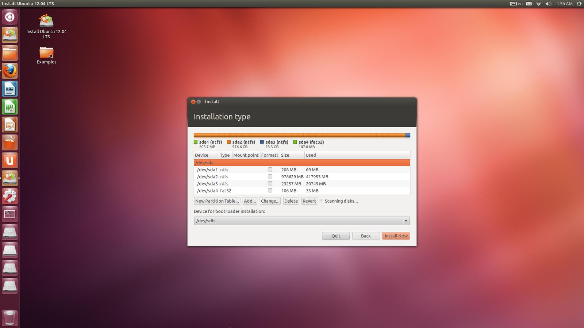Click the Quit button

336,236
